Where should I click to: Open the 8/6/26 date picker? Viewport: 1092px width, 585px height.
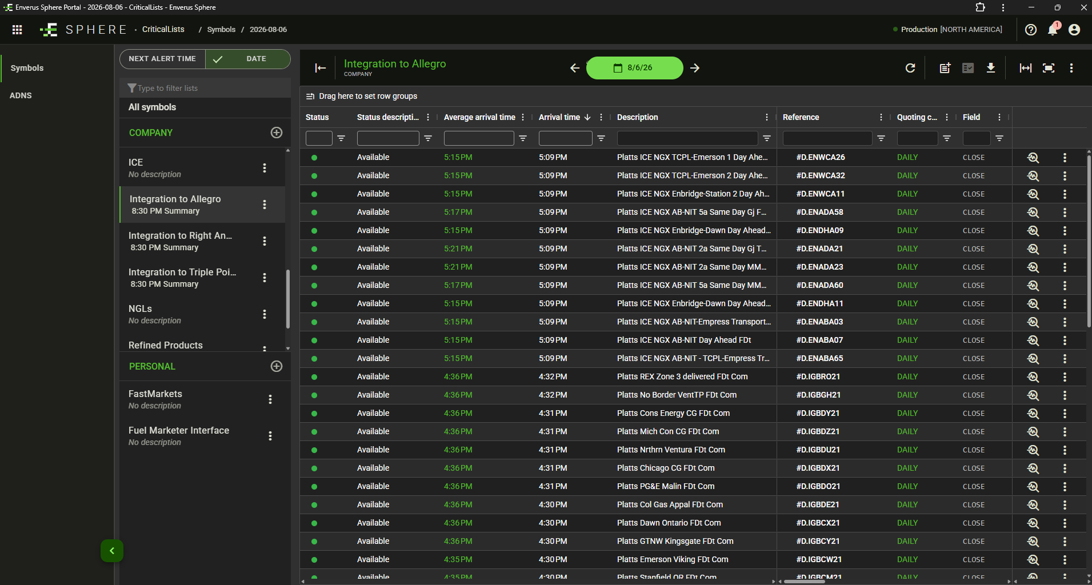point(634,68)
